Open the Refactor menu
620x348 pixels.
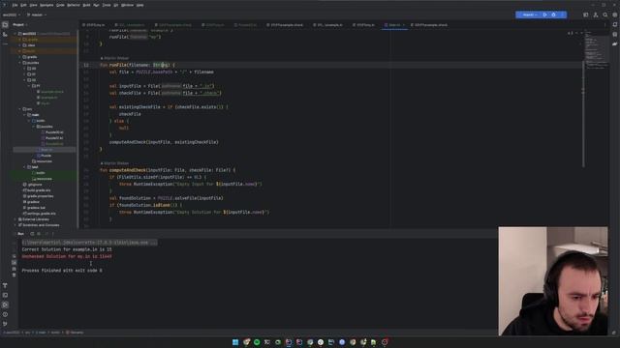(x=74, y=5)
